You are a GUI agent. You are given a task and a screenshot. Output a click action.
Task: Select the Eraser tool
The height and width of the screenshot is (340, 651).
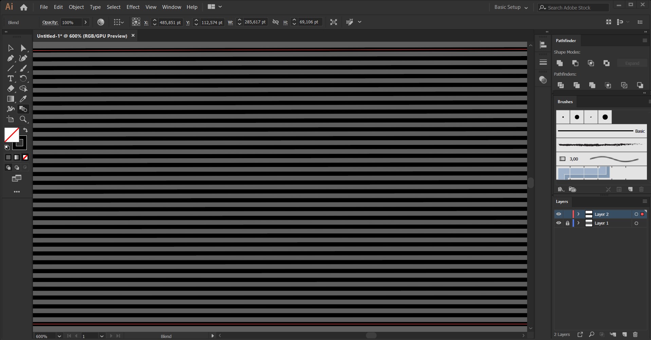point(11,89)
